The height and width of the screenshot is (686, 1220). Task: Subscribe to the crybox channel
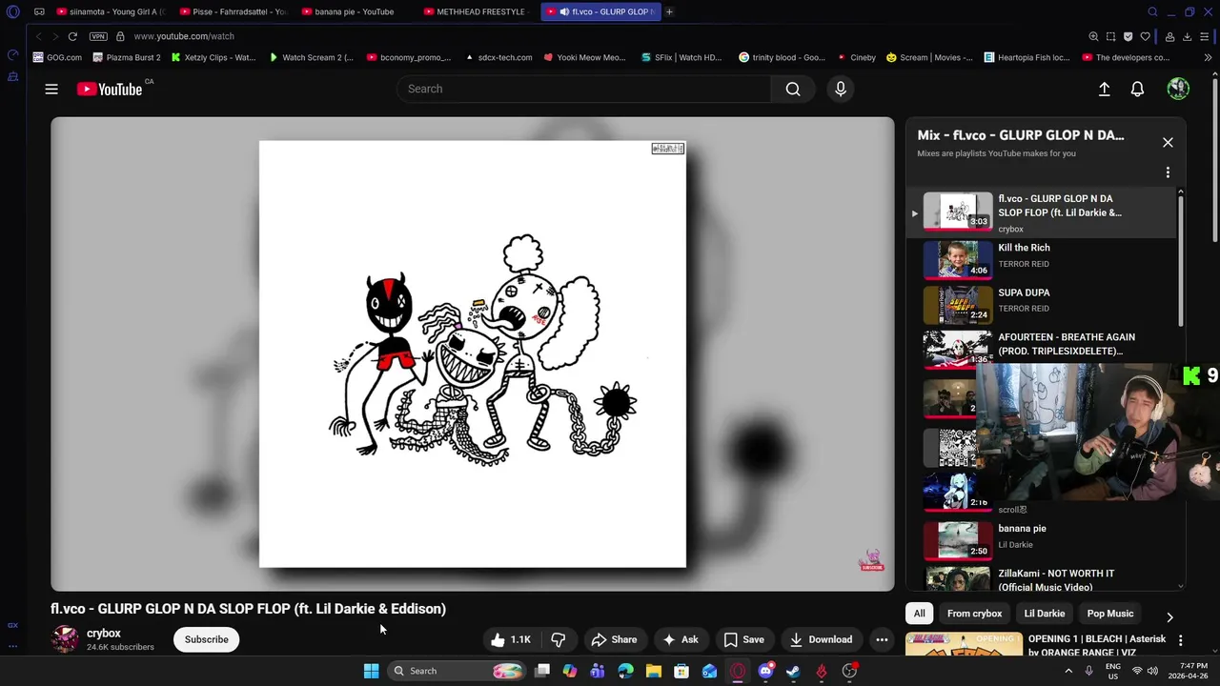(207, 639)
